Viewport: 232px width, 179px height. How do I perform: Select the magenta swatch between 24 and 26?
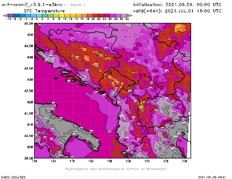click(107, 15)
